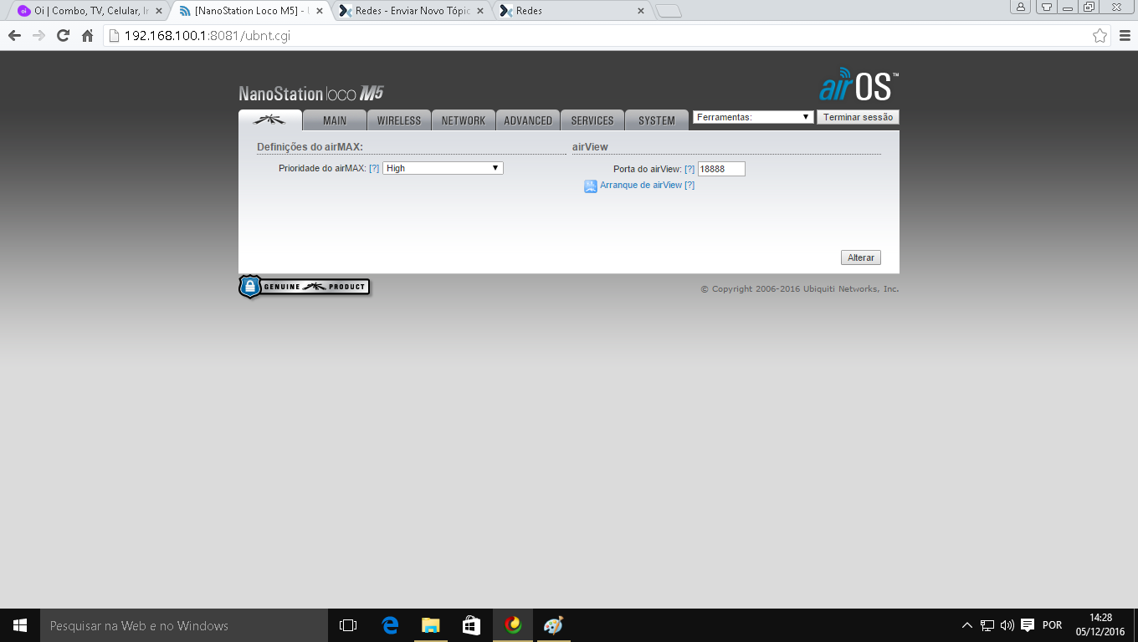
Task: Click the Definições do airMAX heading
Action: point(310,146)
